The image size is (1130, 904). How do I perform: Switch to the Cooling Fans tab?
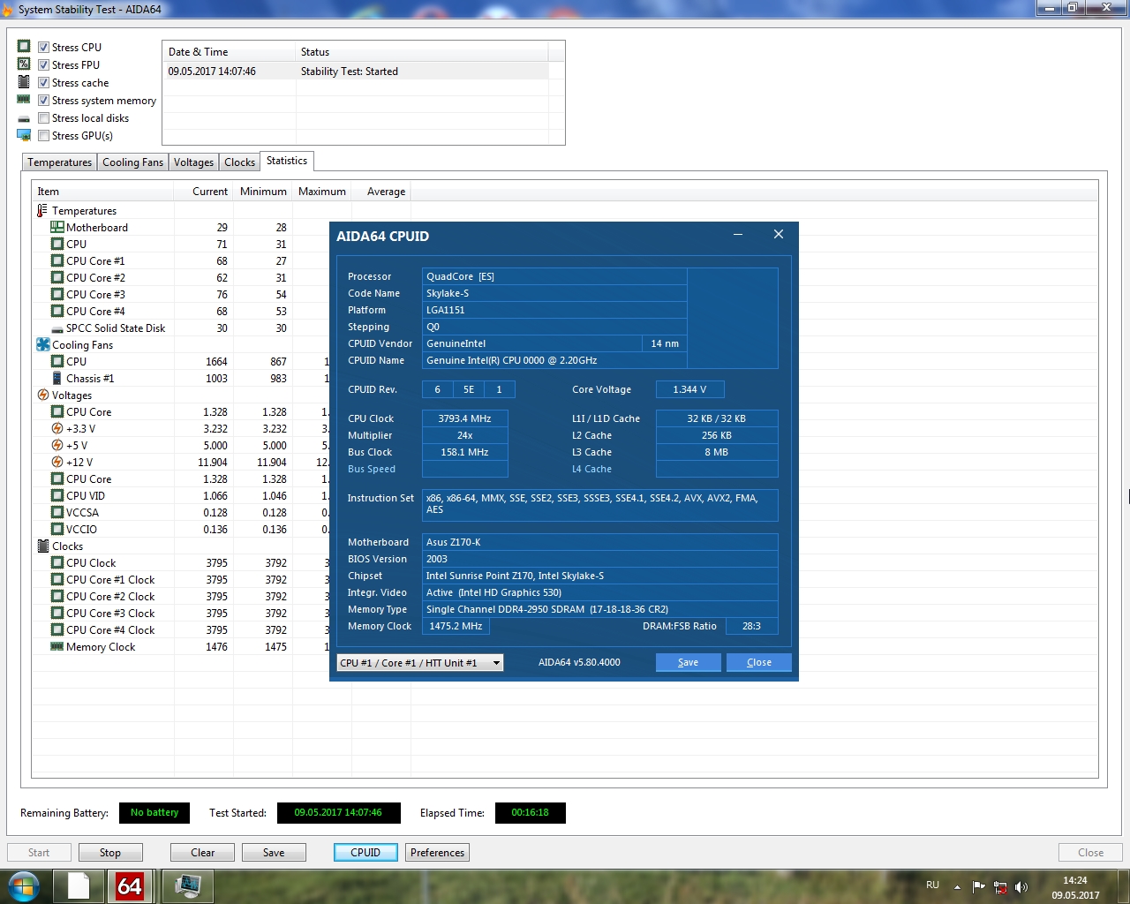click(x=132, y=162)
